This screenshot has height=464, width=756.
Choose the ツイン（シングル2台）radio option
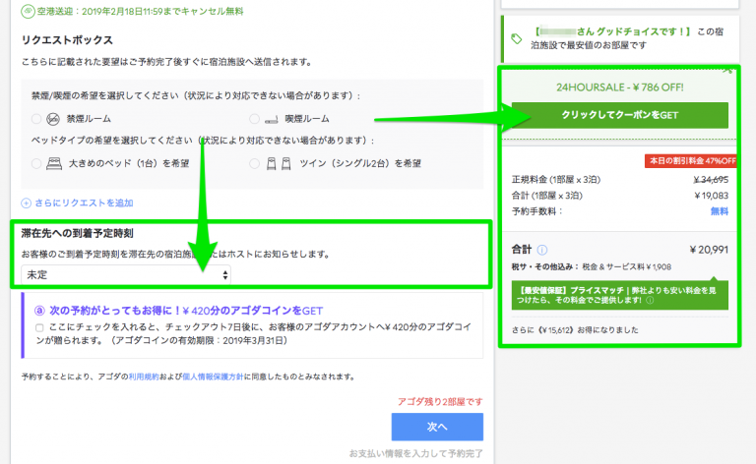tap(256, 163)
